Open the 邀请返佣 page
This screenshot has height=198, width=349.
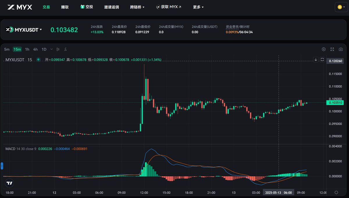click(111, 7)
